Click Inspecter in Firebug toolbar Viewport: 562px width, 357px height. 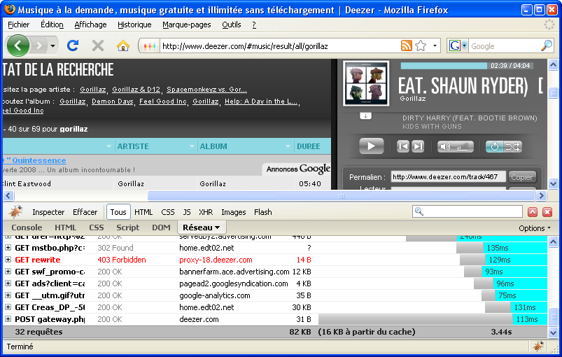tap(48, 212)
